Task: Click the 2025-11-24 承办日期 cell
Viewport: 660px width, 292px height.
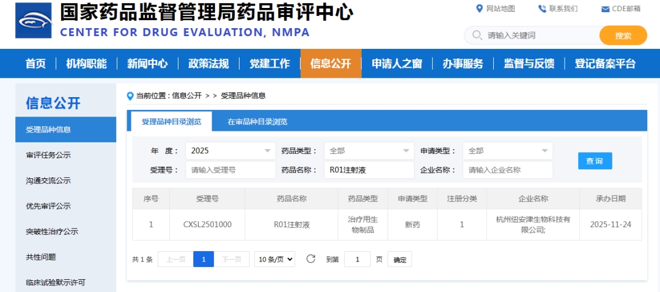Action: (610, 225)
